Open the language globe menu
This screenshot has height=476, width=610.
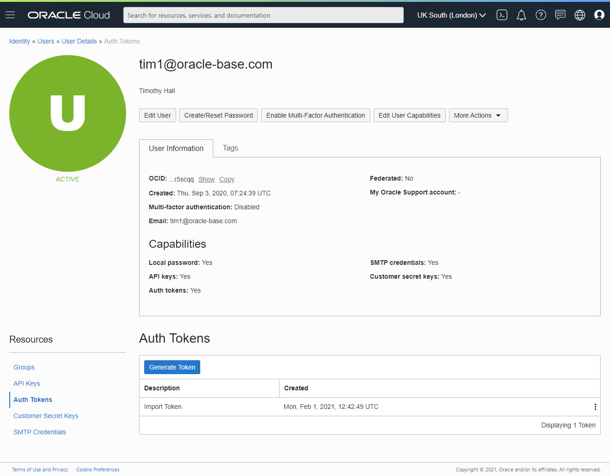click(x=580, y=15)
